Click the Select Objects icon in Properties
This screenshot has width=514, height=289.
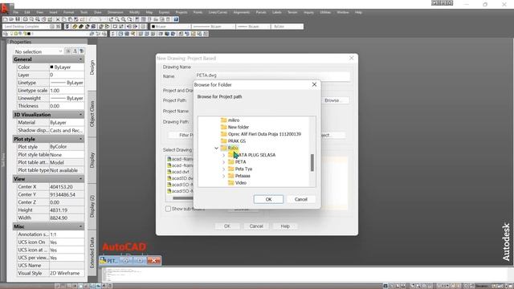click(x=75, y=51)
